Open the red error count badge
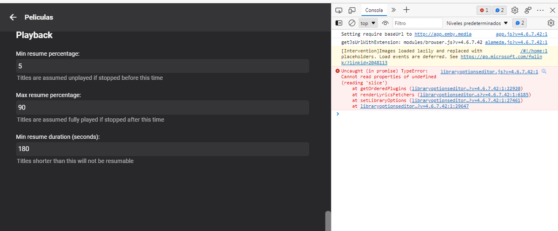Screen dimensions: 558x231 pos(484,10)
